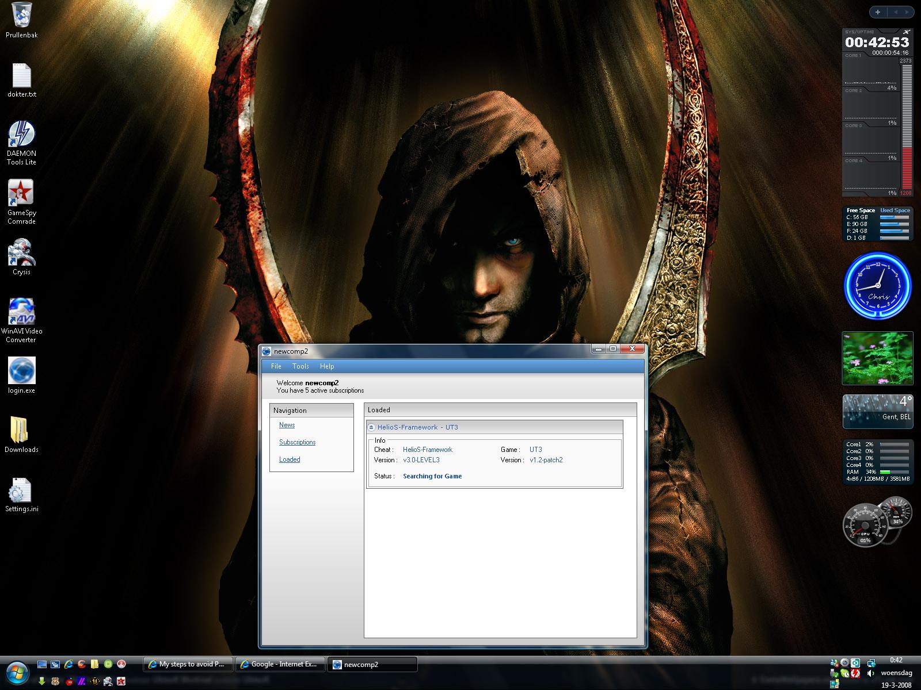Click the Windows Sidebar tray icon
This screenshot has height=690, width=921.
[834, 684]
